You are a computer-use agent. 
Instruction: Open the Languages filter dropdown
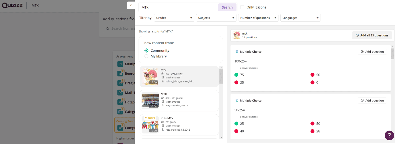click(x=300, y=18)
